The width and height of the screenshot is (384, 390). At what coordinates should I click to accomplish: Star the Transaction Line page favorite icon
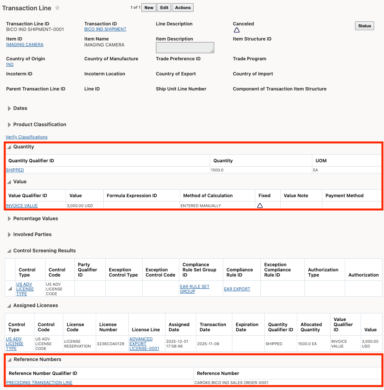tap(58, 8)
